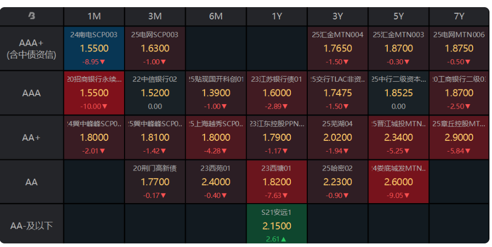Screen dimensions: 492x247
Task: Click the AA-及以下 rating row label
Action: tap(32, 225)
